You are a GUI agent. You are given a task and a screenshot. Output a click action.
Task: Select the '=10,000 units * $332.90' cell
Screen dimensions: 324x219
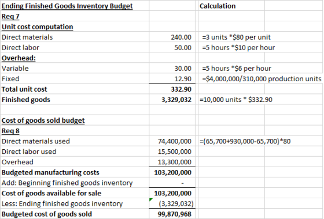pos(231,99)
